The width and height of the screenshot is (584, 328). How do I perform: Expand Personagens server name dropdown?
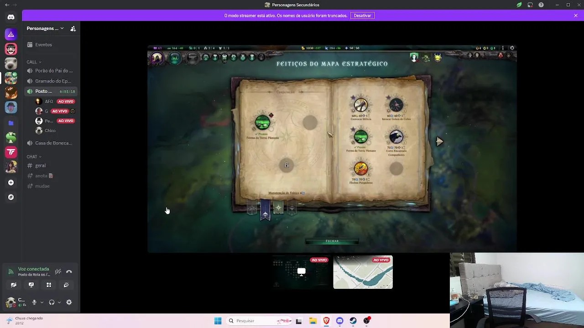pyautogui.click(x=45, y=28)
